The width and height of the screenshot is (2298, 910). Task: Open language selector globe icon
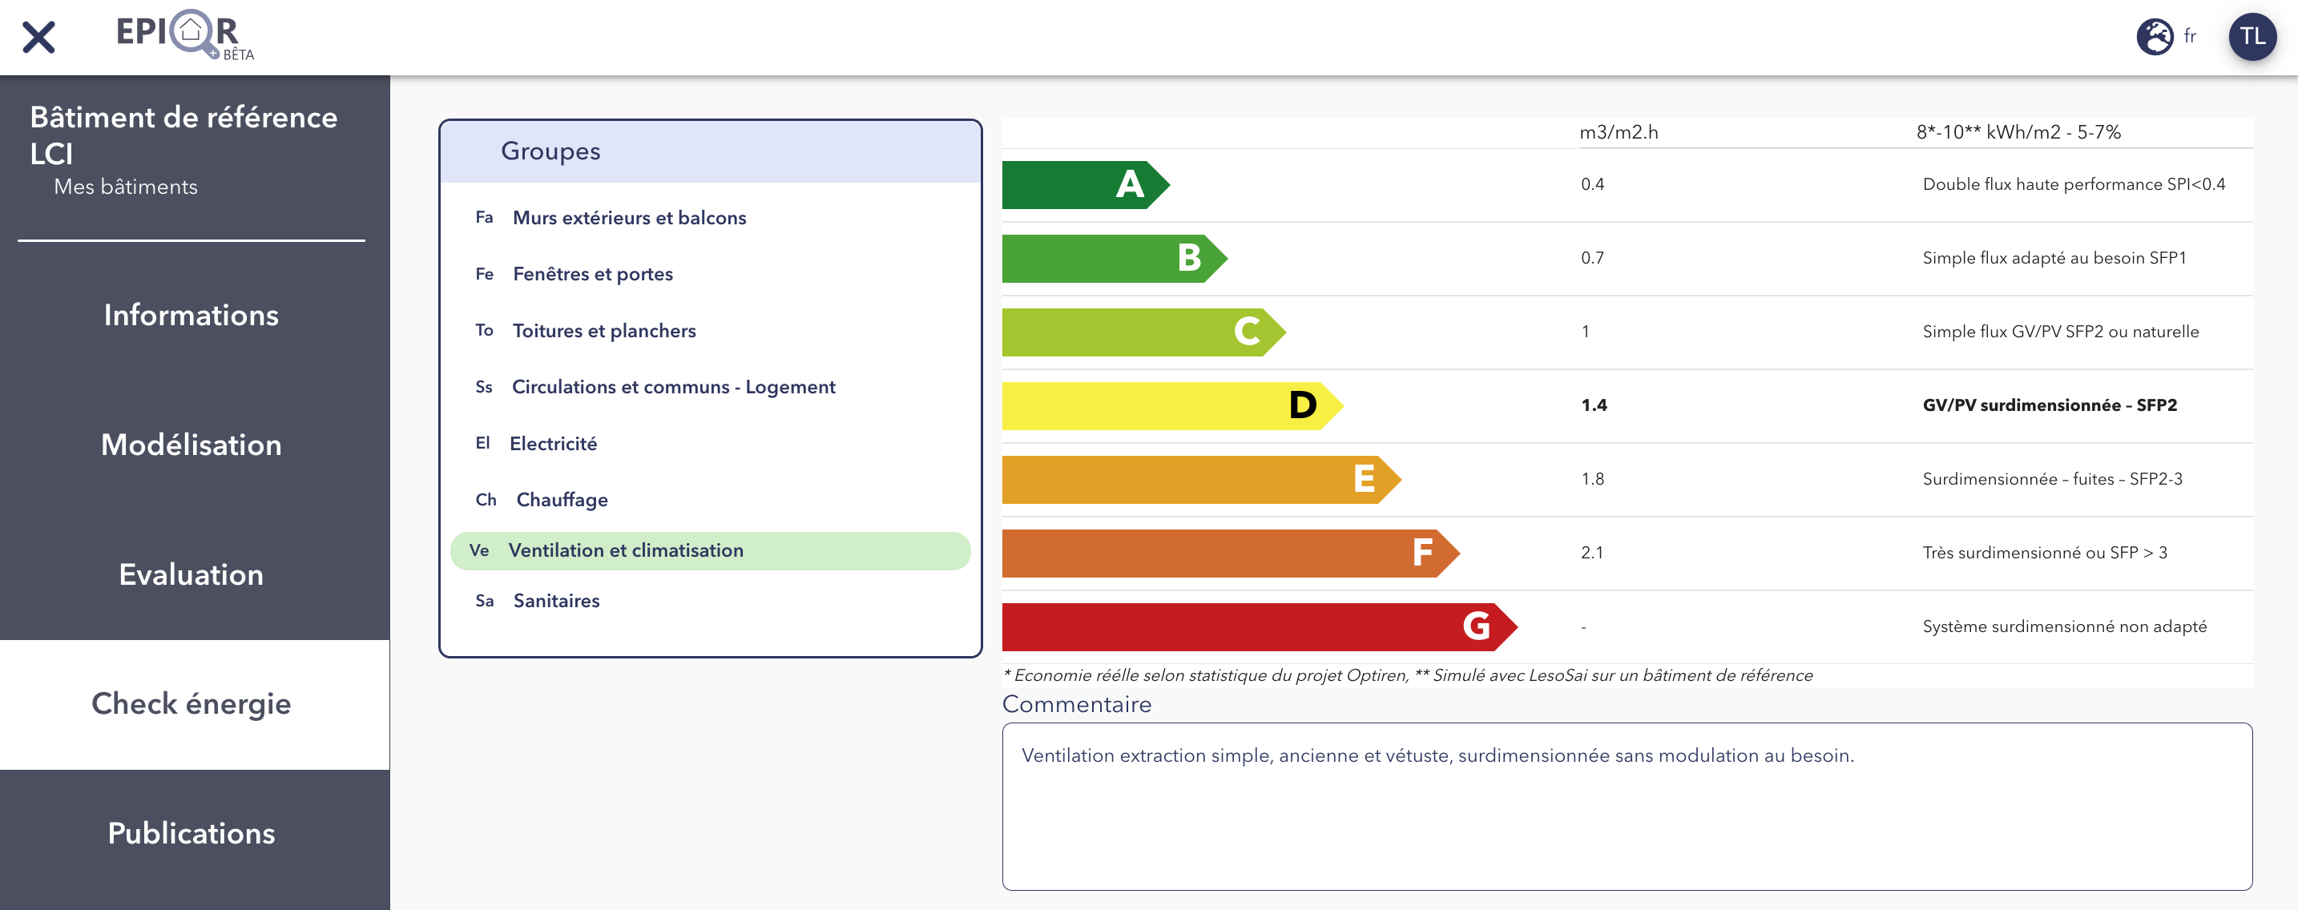(2155, 37)
